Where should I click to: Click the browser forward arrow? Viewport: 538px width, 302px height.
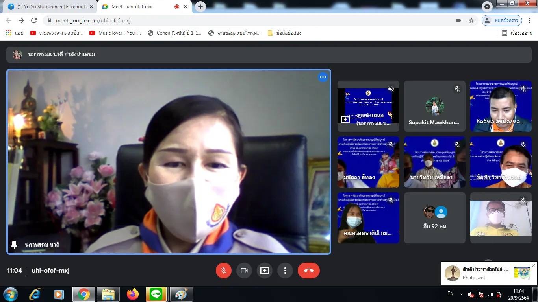[21, 20]
